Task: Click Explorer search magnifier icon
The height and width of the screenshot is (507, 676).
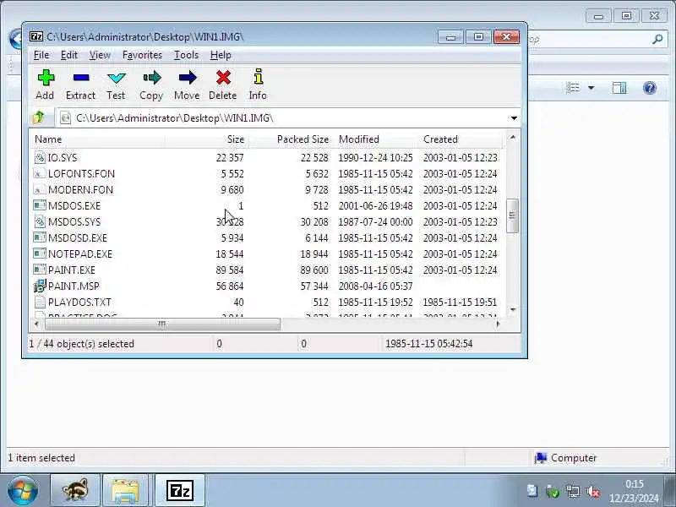Action: (x=657, y=40)
